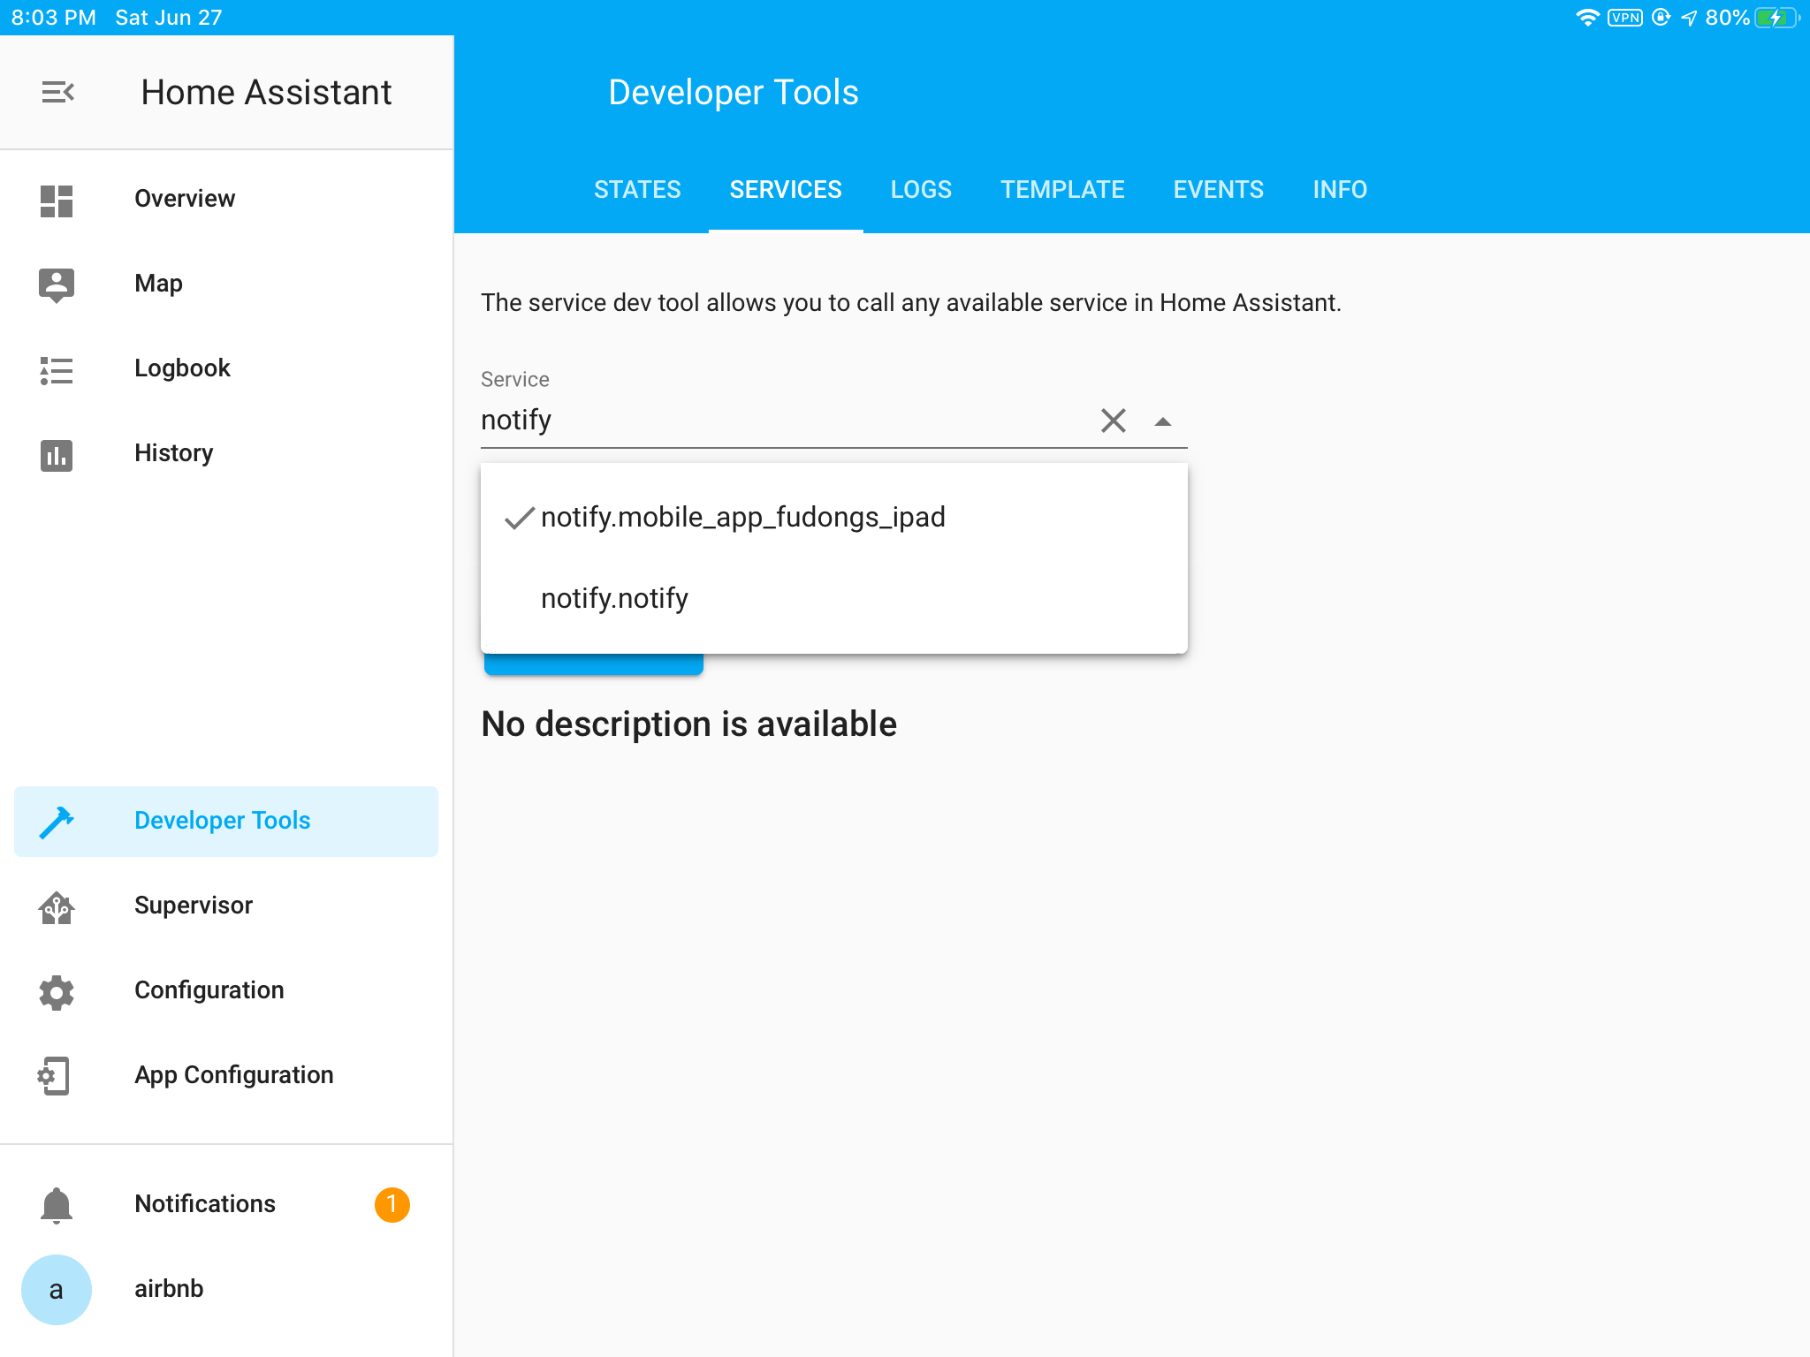Switch to the EVENTS tab

coord(1217,188)
